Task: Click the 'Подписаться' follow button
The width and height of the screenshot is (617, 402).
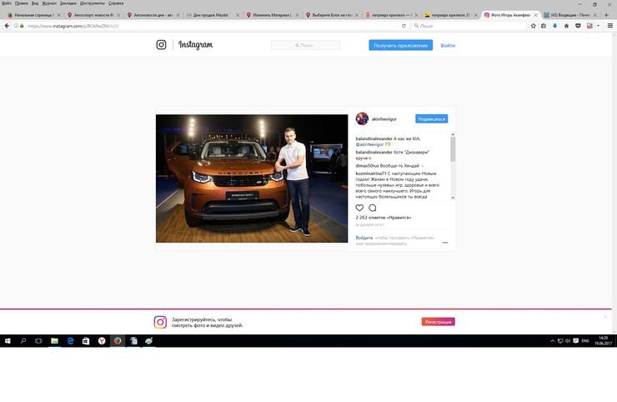Action: pyautogui.click(x=431, y=119)
